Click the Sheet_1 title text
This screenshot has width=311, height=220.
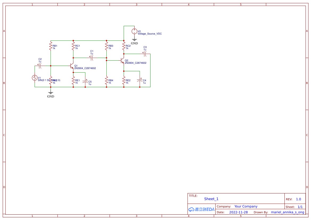[211, 199]
